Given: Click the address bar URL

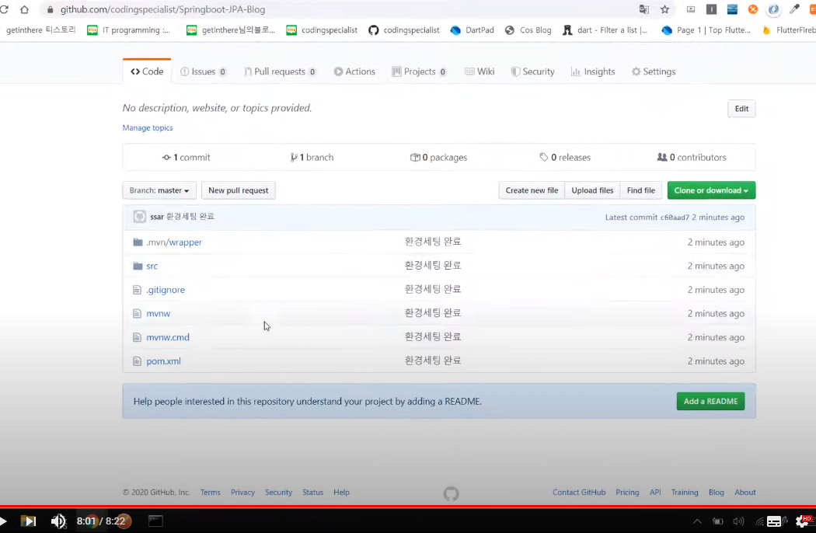Looking at the screenshot, I should [162, 9].
